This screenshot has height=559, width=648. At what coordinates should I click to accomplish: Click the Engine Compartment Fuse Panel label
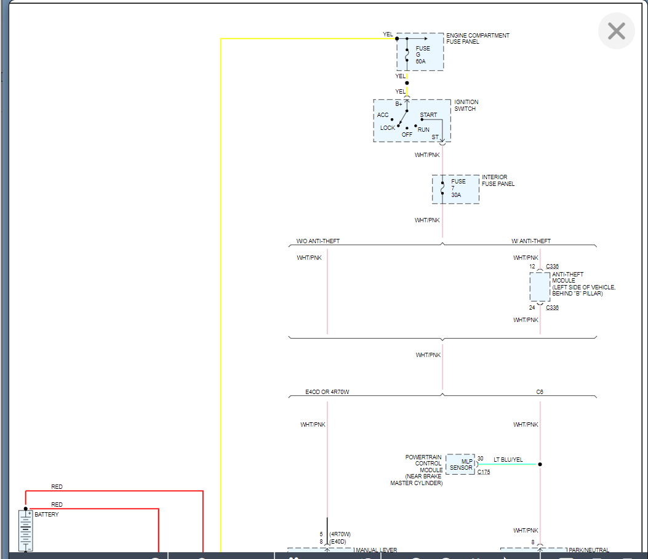[478, 39]
